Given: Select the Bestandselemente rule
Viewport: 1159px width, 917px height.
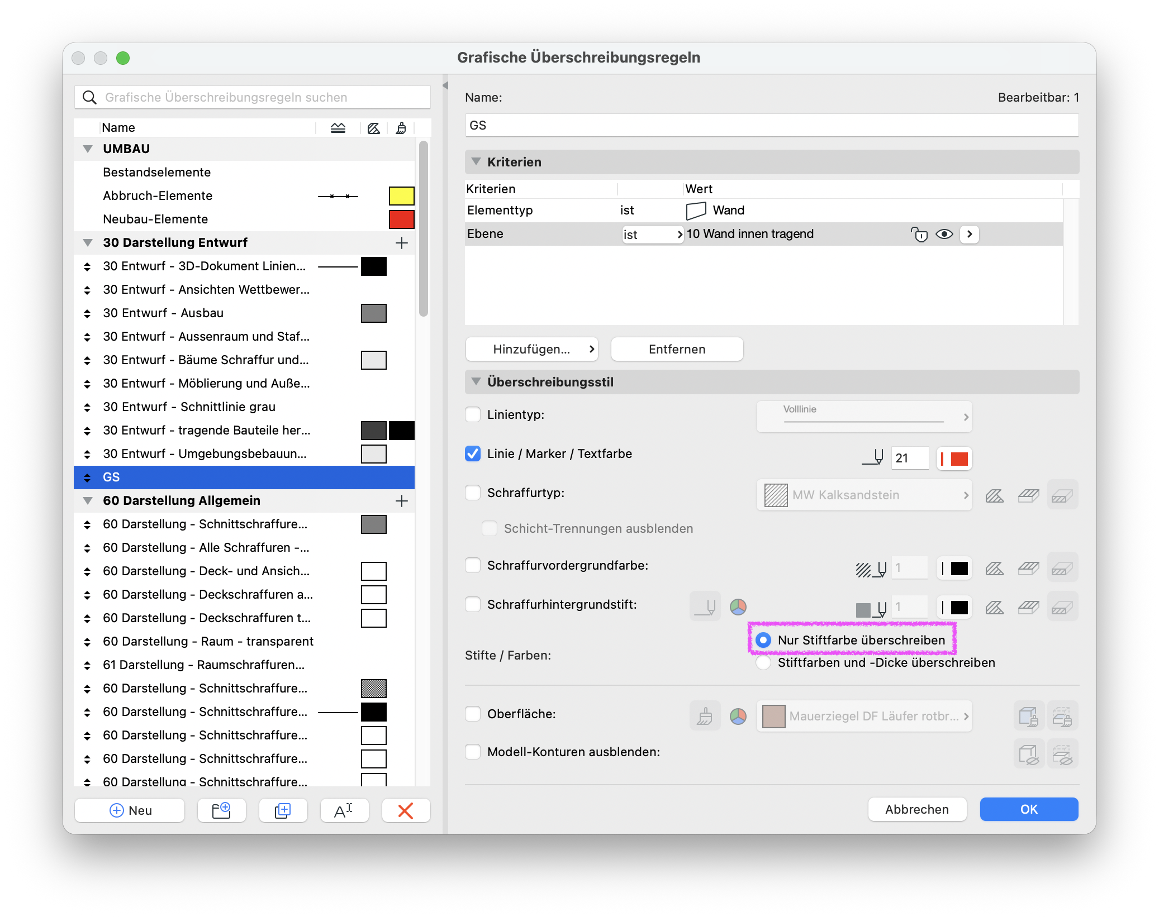Looking at the screenshot, I should pos(244,173).
